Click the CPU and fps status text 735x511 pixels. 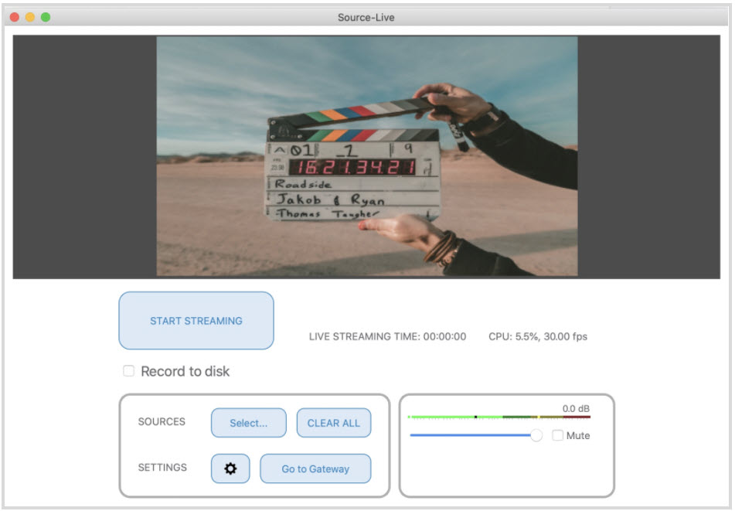(x=537, y=337)
